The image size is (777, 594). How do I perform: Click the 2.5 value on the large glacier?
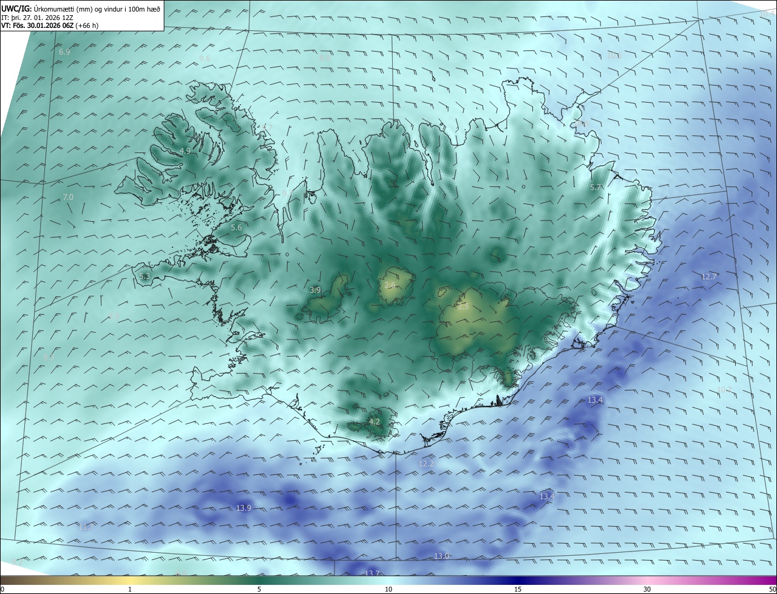(x=463, y=307)
